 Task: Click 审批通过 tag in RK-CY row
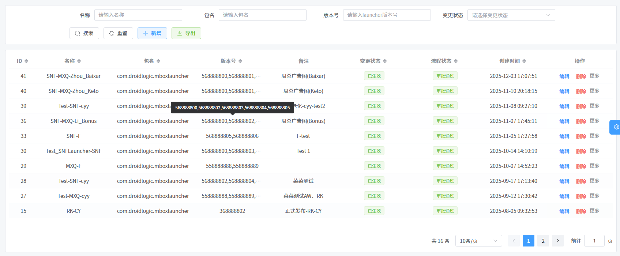pos(445,211)
